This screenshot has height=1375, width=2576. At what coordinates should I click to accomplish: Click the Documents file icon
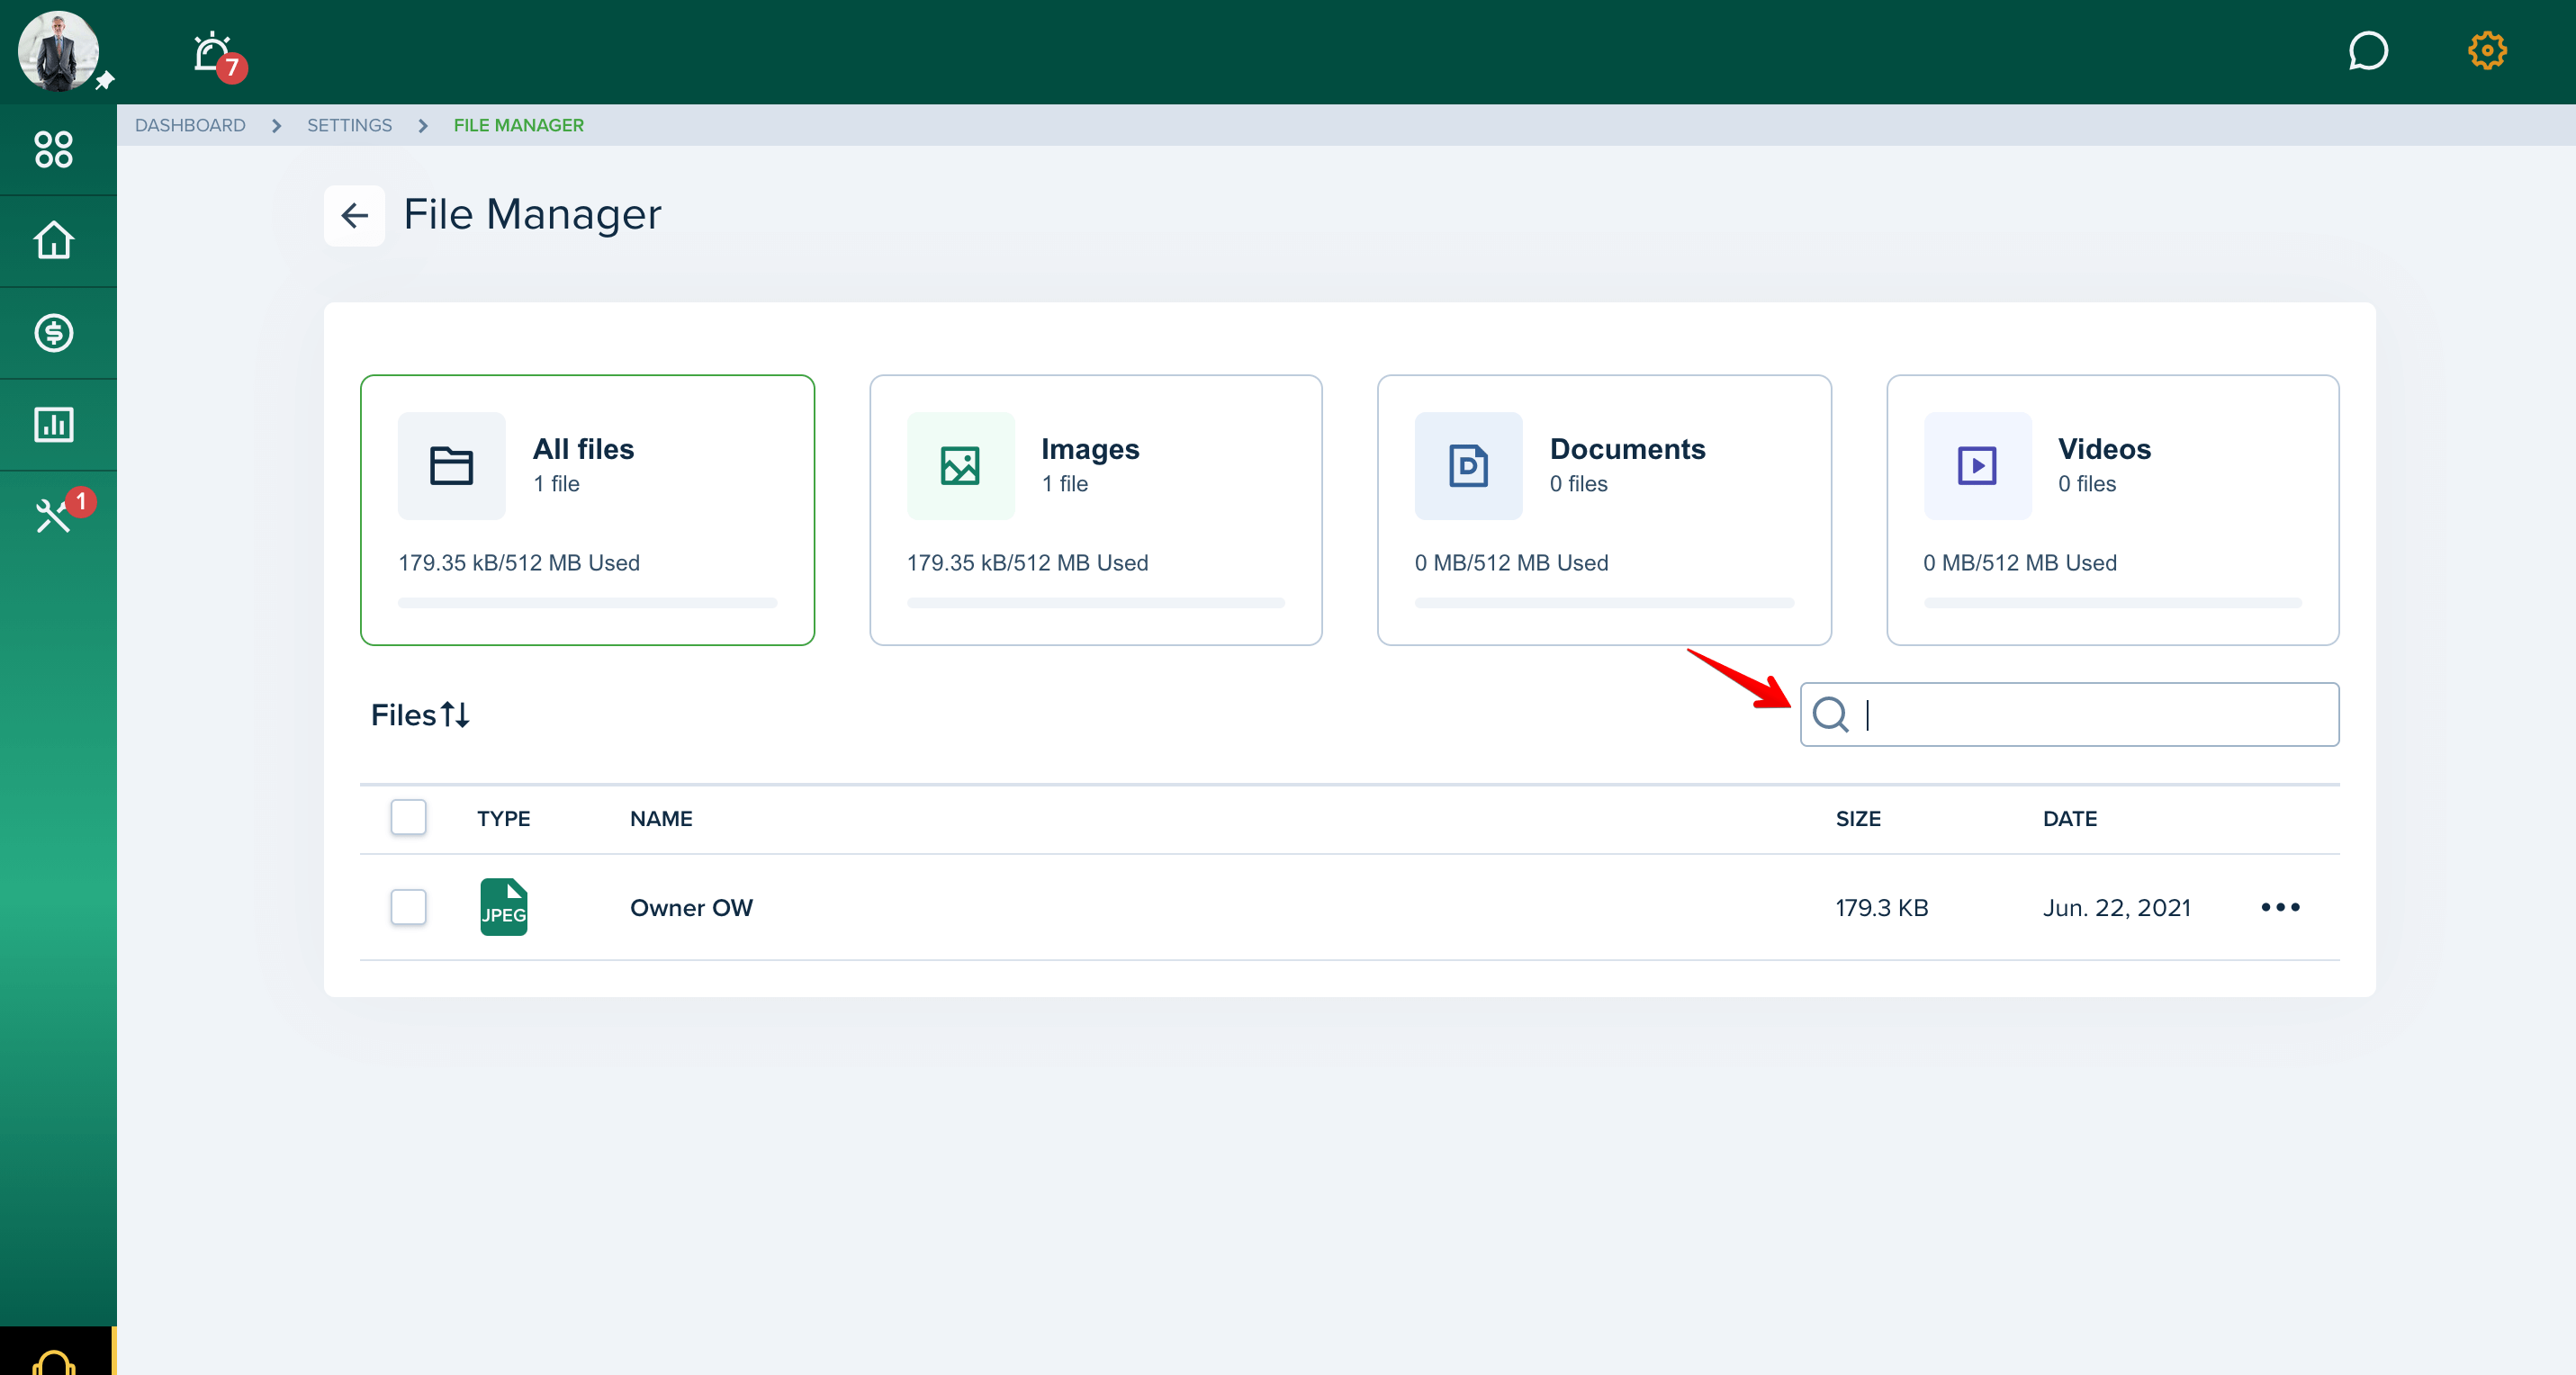pos(1468,466)
